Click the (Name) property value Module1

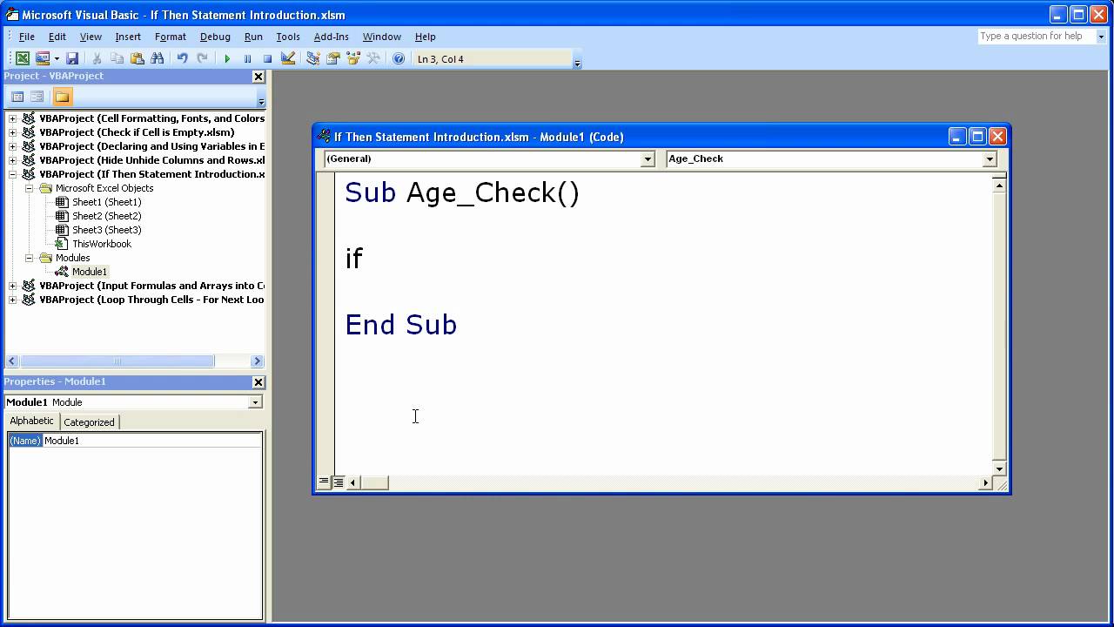tap(152, 441)
